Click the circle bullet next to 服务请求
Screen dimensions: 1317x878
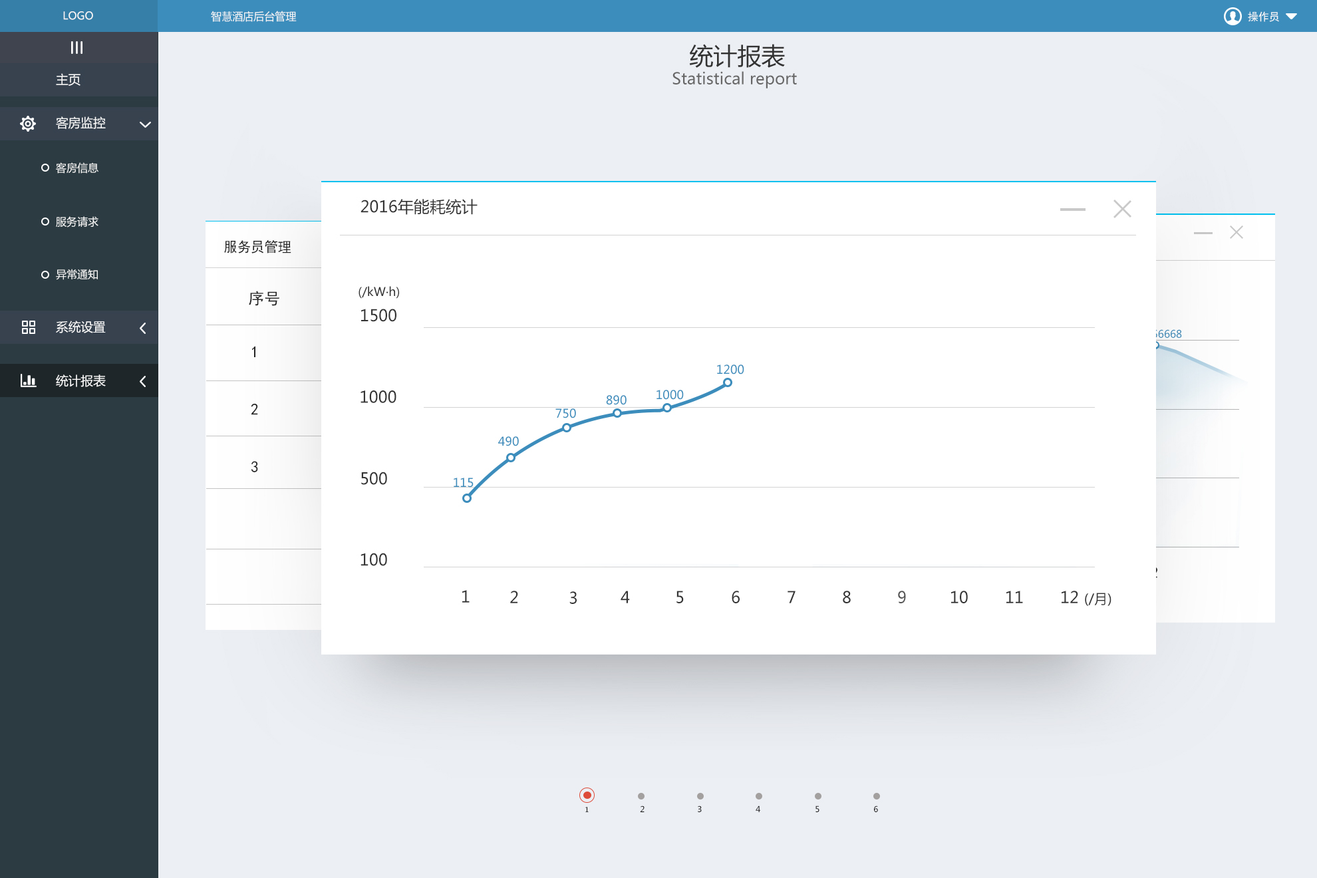click(x=45, y=221)
